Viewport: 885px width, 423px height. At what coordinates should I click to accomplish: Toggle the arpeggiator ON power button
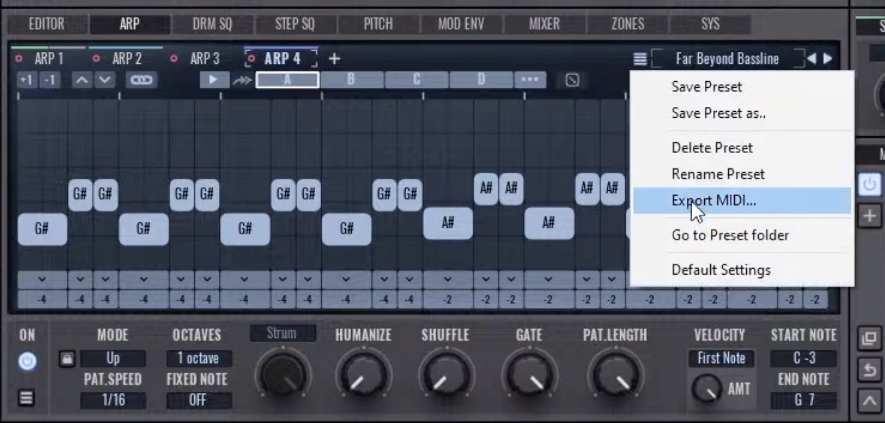coord(27,361)
